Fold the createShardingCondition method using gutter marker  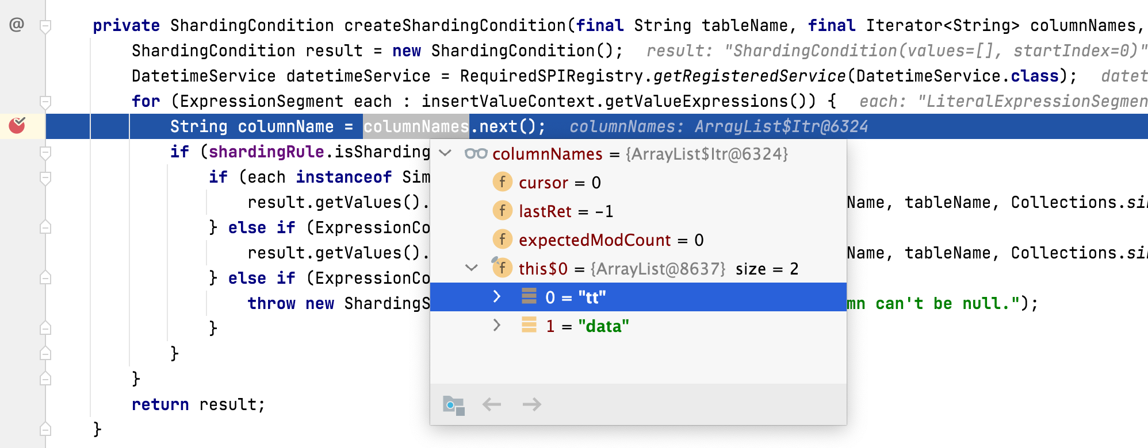pyautogui.click(x=45, y=26)
